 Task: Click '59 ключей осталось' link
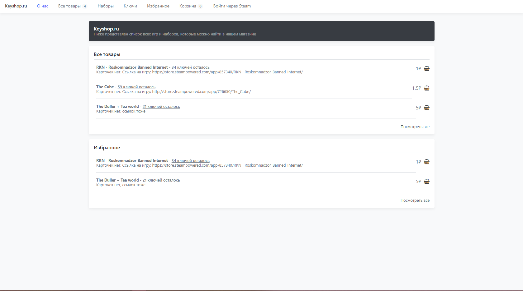click(x=136, y=87)
